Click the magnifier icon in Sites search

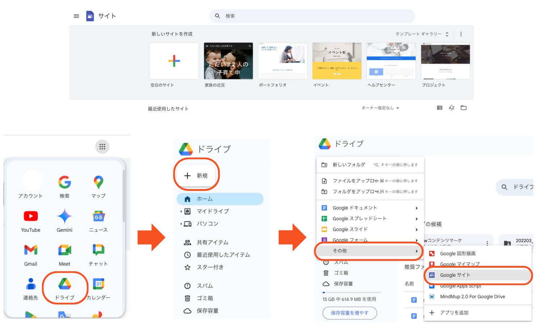tap(218, 16)
